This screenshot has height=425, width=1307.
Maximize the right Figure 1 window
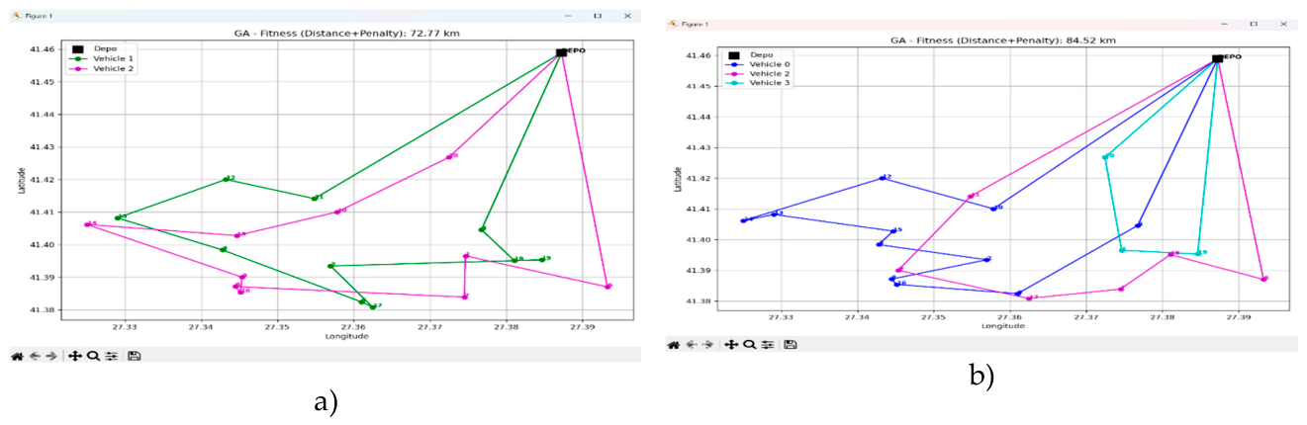pos(1254,23)
